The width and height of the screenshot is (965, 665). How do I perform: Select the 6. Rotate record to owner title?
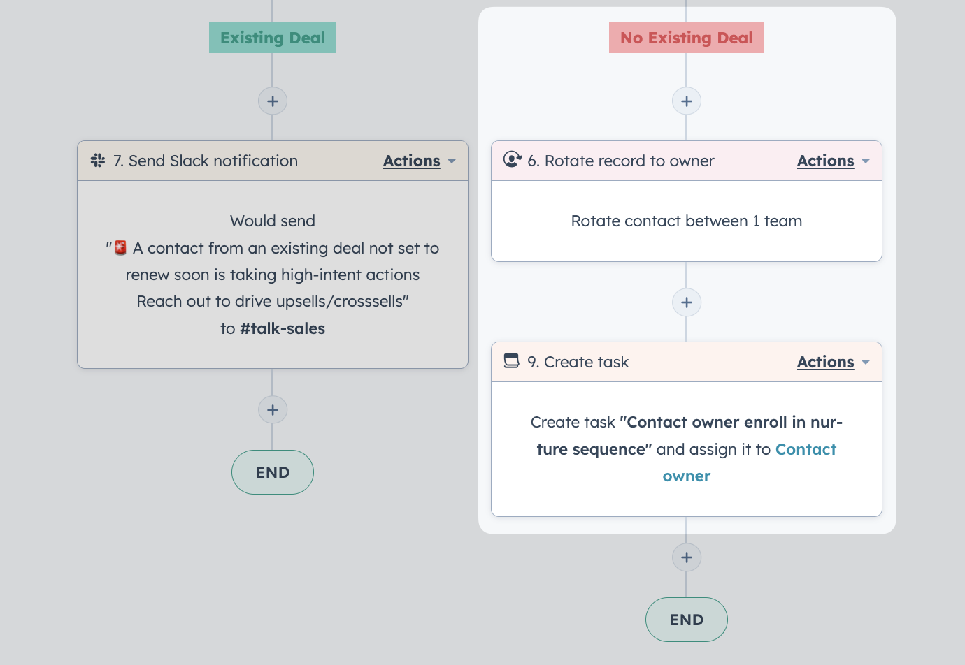pyautogui.click(x=621, y=161)
